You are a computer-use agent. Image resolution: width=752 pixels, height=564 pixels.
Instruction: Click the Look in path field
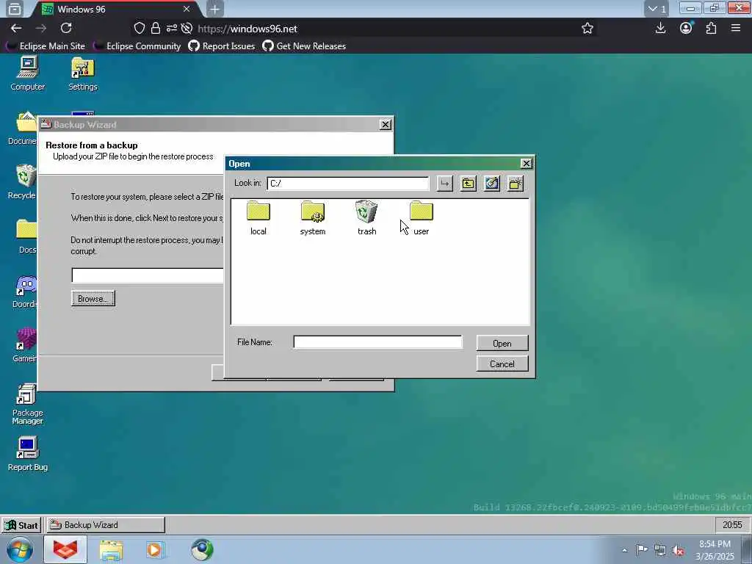pos(347,183)
